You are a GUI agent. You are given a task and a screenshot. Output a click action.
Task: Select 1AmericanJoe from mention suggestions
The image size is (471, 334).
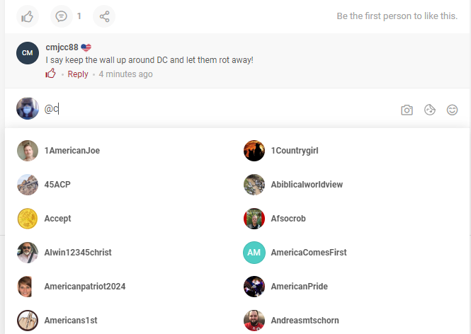coord(122,151)
